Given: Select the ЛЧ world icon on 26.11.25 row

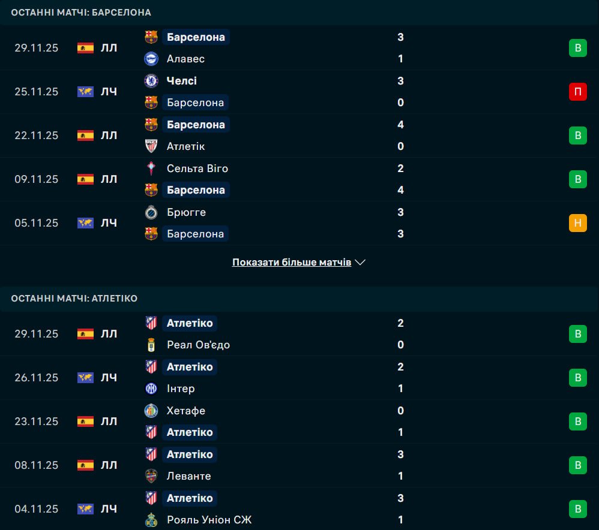Looking at the screenshot, I should [x=85, y=378].
